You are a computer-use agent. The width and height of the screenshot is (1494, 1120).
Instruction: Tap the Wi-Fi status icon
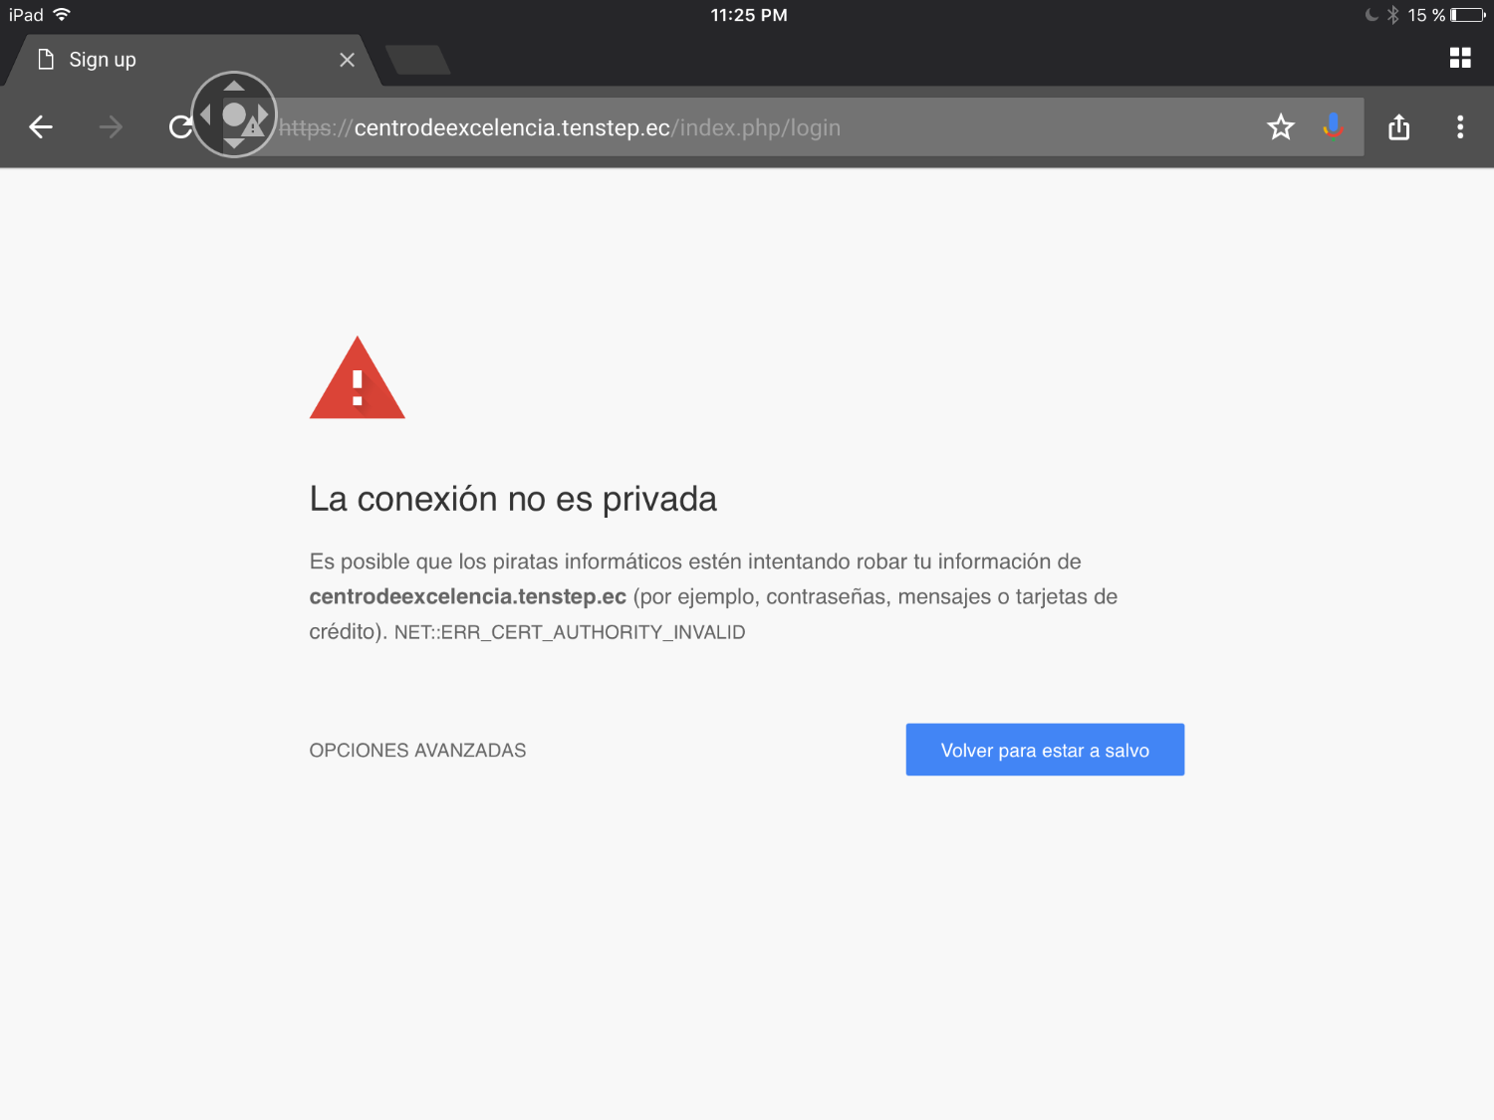pyautogui.click(x=62, y=15)
